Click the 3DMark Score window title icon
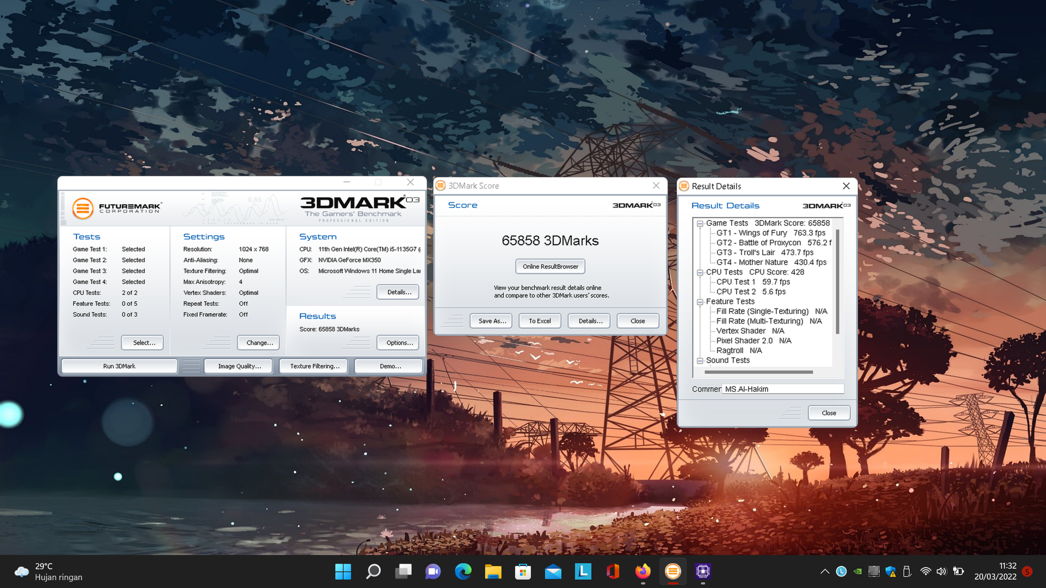Viewport: 1046px width, 588px height. pos(441,186)
